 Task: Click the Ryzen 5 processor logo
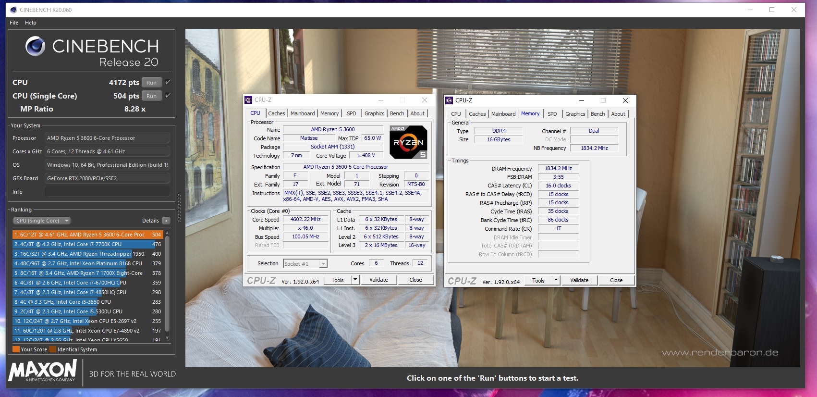click(408, 142)
